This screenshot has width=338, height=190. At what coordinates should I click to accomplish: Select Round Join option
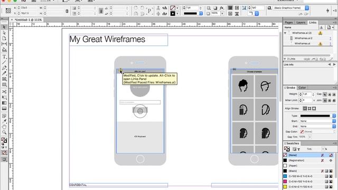(330, 100)
